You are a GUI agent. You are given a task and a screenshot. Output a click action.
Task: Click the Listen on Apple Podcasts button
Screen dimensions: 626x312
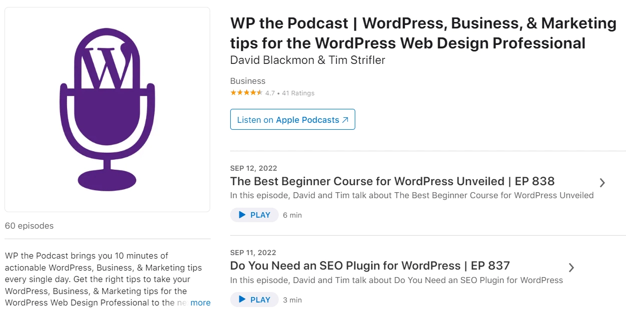click(x=292, y=119)
